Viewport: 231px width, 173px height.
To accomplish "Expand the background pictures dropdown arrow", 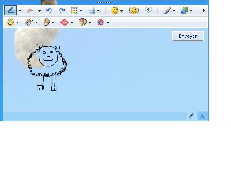I will pyautogui.click(x=191, y=11).
